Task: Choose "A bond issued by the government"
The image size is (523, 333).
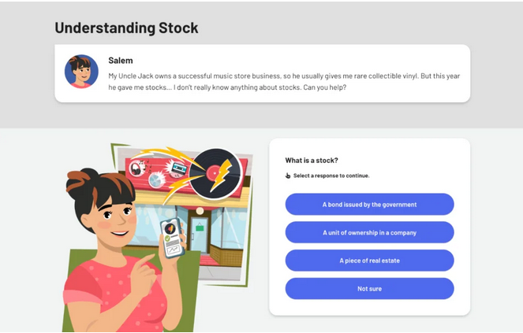Action: point(369,204)
